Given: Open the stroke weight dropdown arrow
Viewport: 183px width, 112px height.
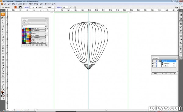Looking at the screenshot, I should click(x=36, y=7).
